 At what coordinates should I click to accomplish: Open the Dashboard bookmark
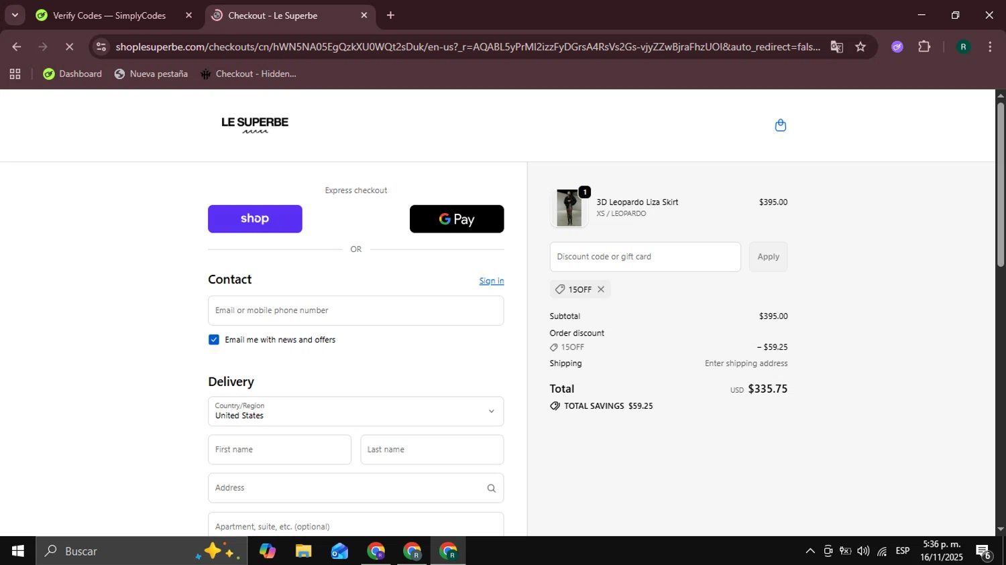coord(72,74)
